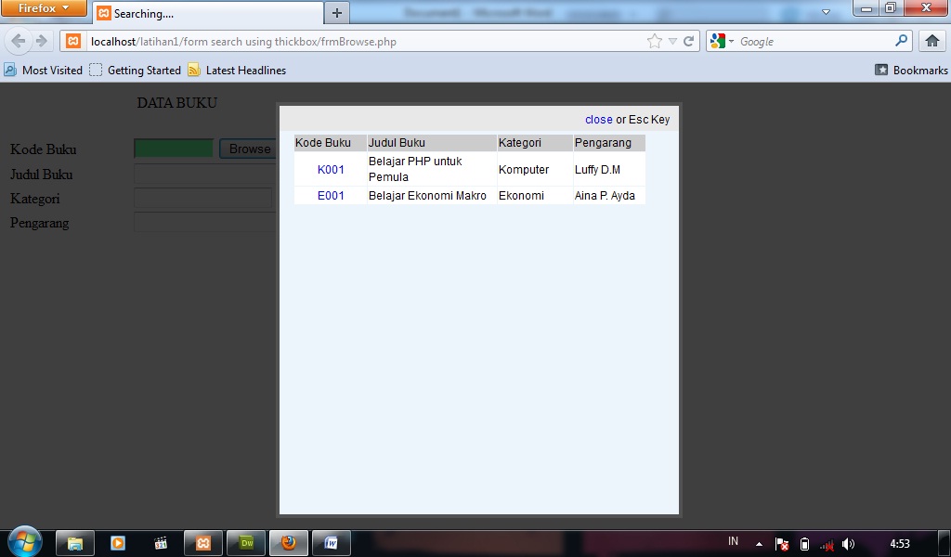This screenshot has width=951, height=557.
Task: Open the Latest Headlines RSS feed icon
Action: click(192, 70)
